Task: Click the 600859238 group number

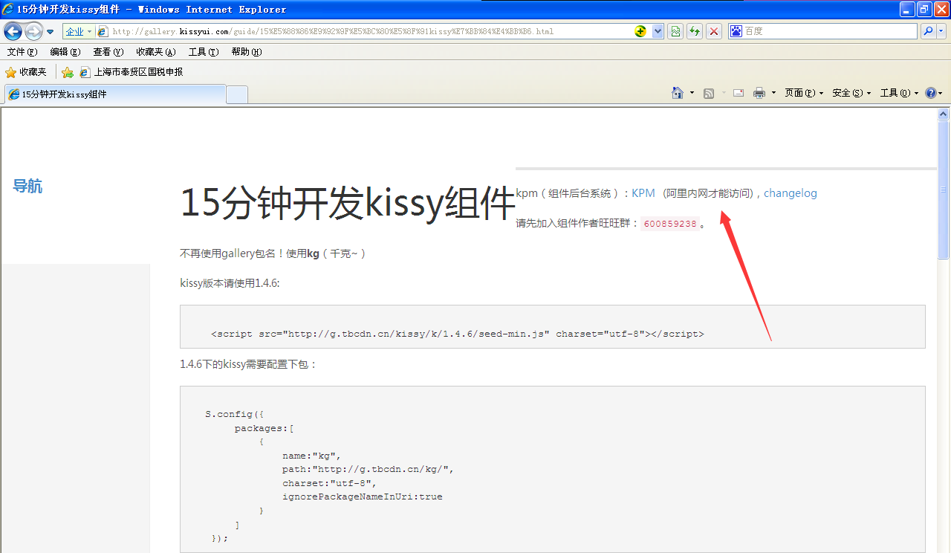Action: (670, 224)
